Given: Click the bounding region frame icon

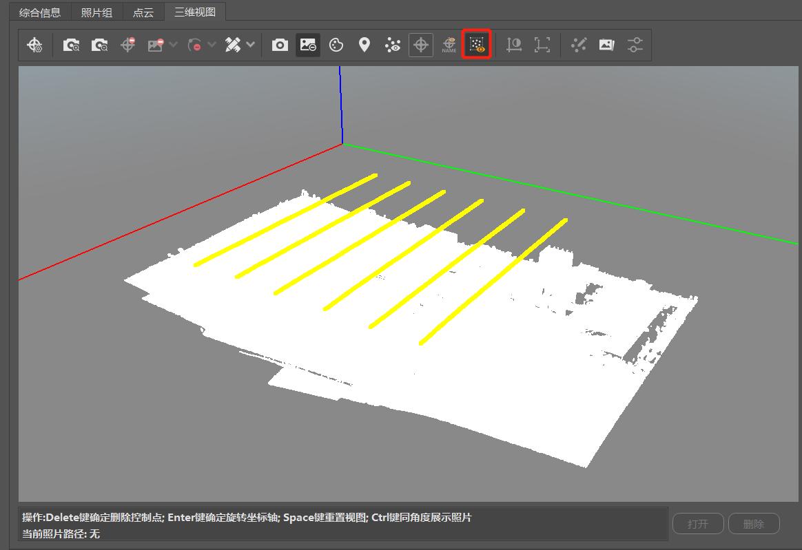Looking at the screenshot, I should 542,45.
